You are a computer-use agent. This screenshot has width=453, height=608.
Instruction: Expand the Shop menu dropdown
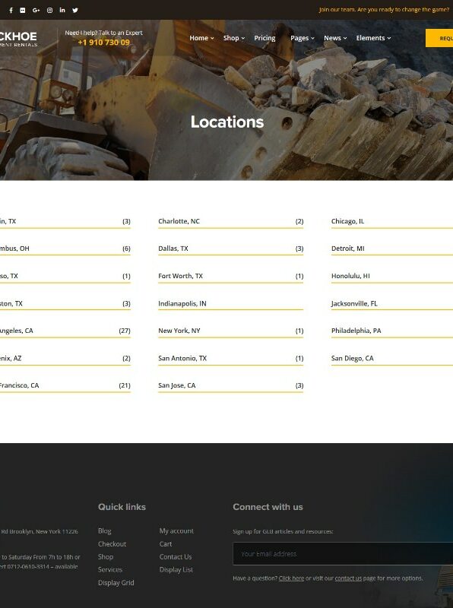coord(234,38)
